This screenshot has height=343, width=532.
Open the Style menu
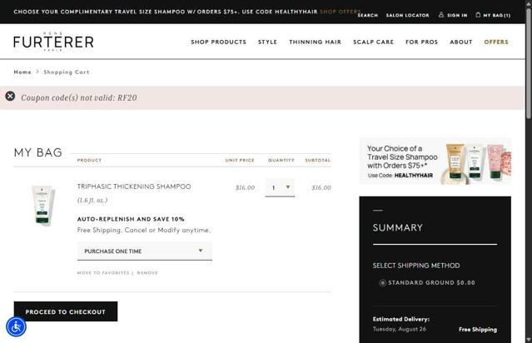[267, 42]
